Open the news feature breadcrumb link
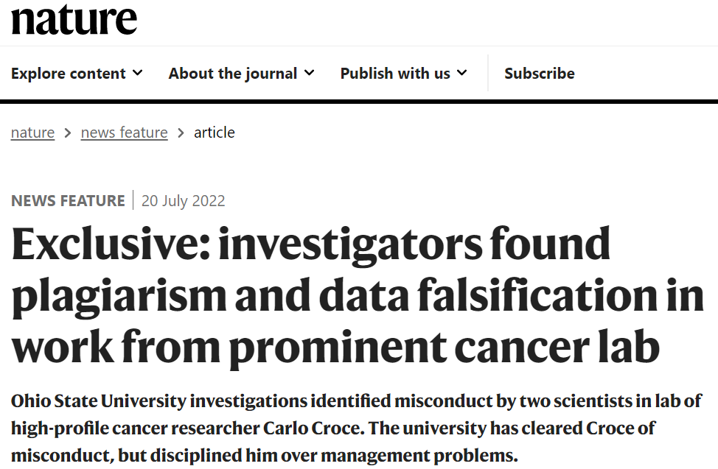Viewport: 718px width, 469px height. pos(124,133)
